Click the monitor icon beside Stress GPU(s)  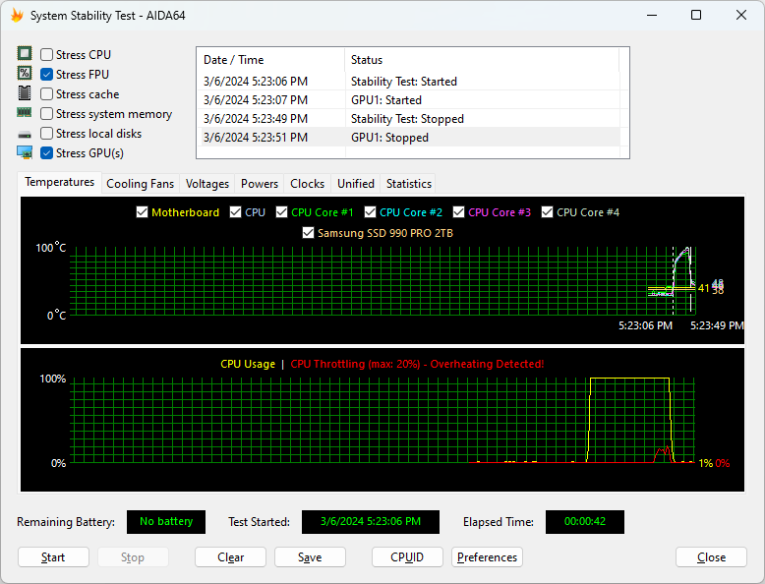[x=25, y=153]
